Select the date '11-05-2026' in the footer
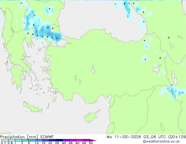The image size is (186, 144). (x=128, y=137)
